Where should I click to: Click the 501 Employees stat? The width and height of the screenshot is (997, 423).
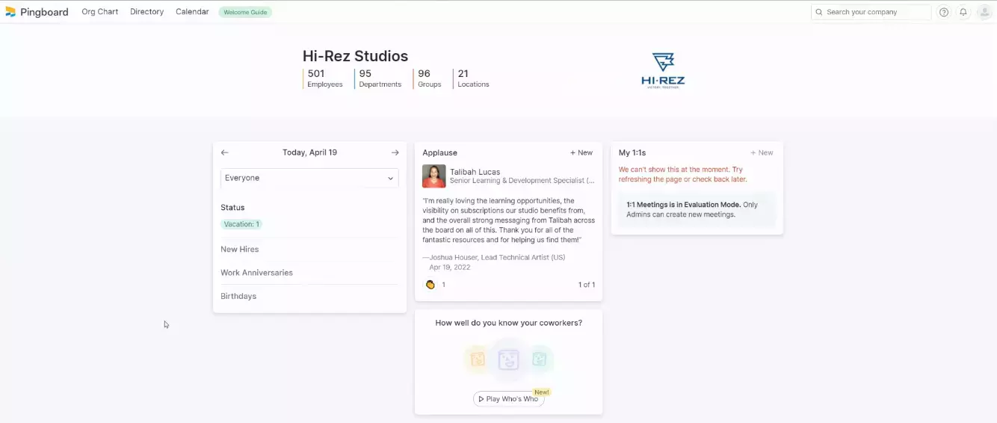coord(324,78)
